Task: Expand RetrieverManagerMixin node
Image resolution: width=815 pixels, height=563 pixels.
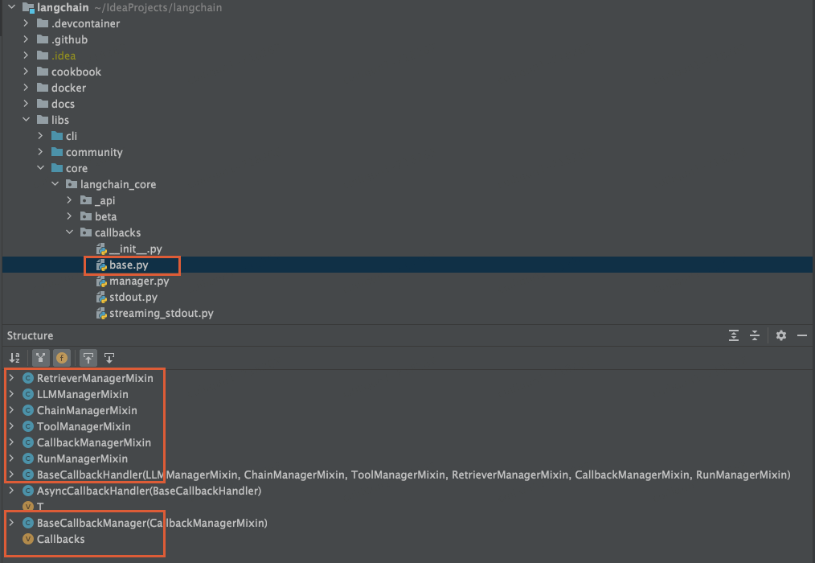Action: (11, 378)
